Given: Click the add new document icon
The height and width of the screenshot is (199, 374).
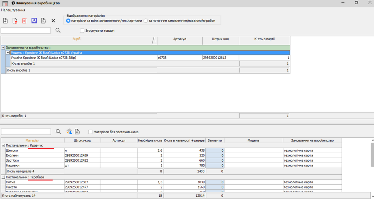Looking at the screenshot, I should [x=5, y=21].
